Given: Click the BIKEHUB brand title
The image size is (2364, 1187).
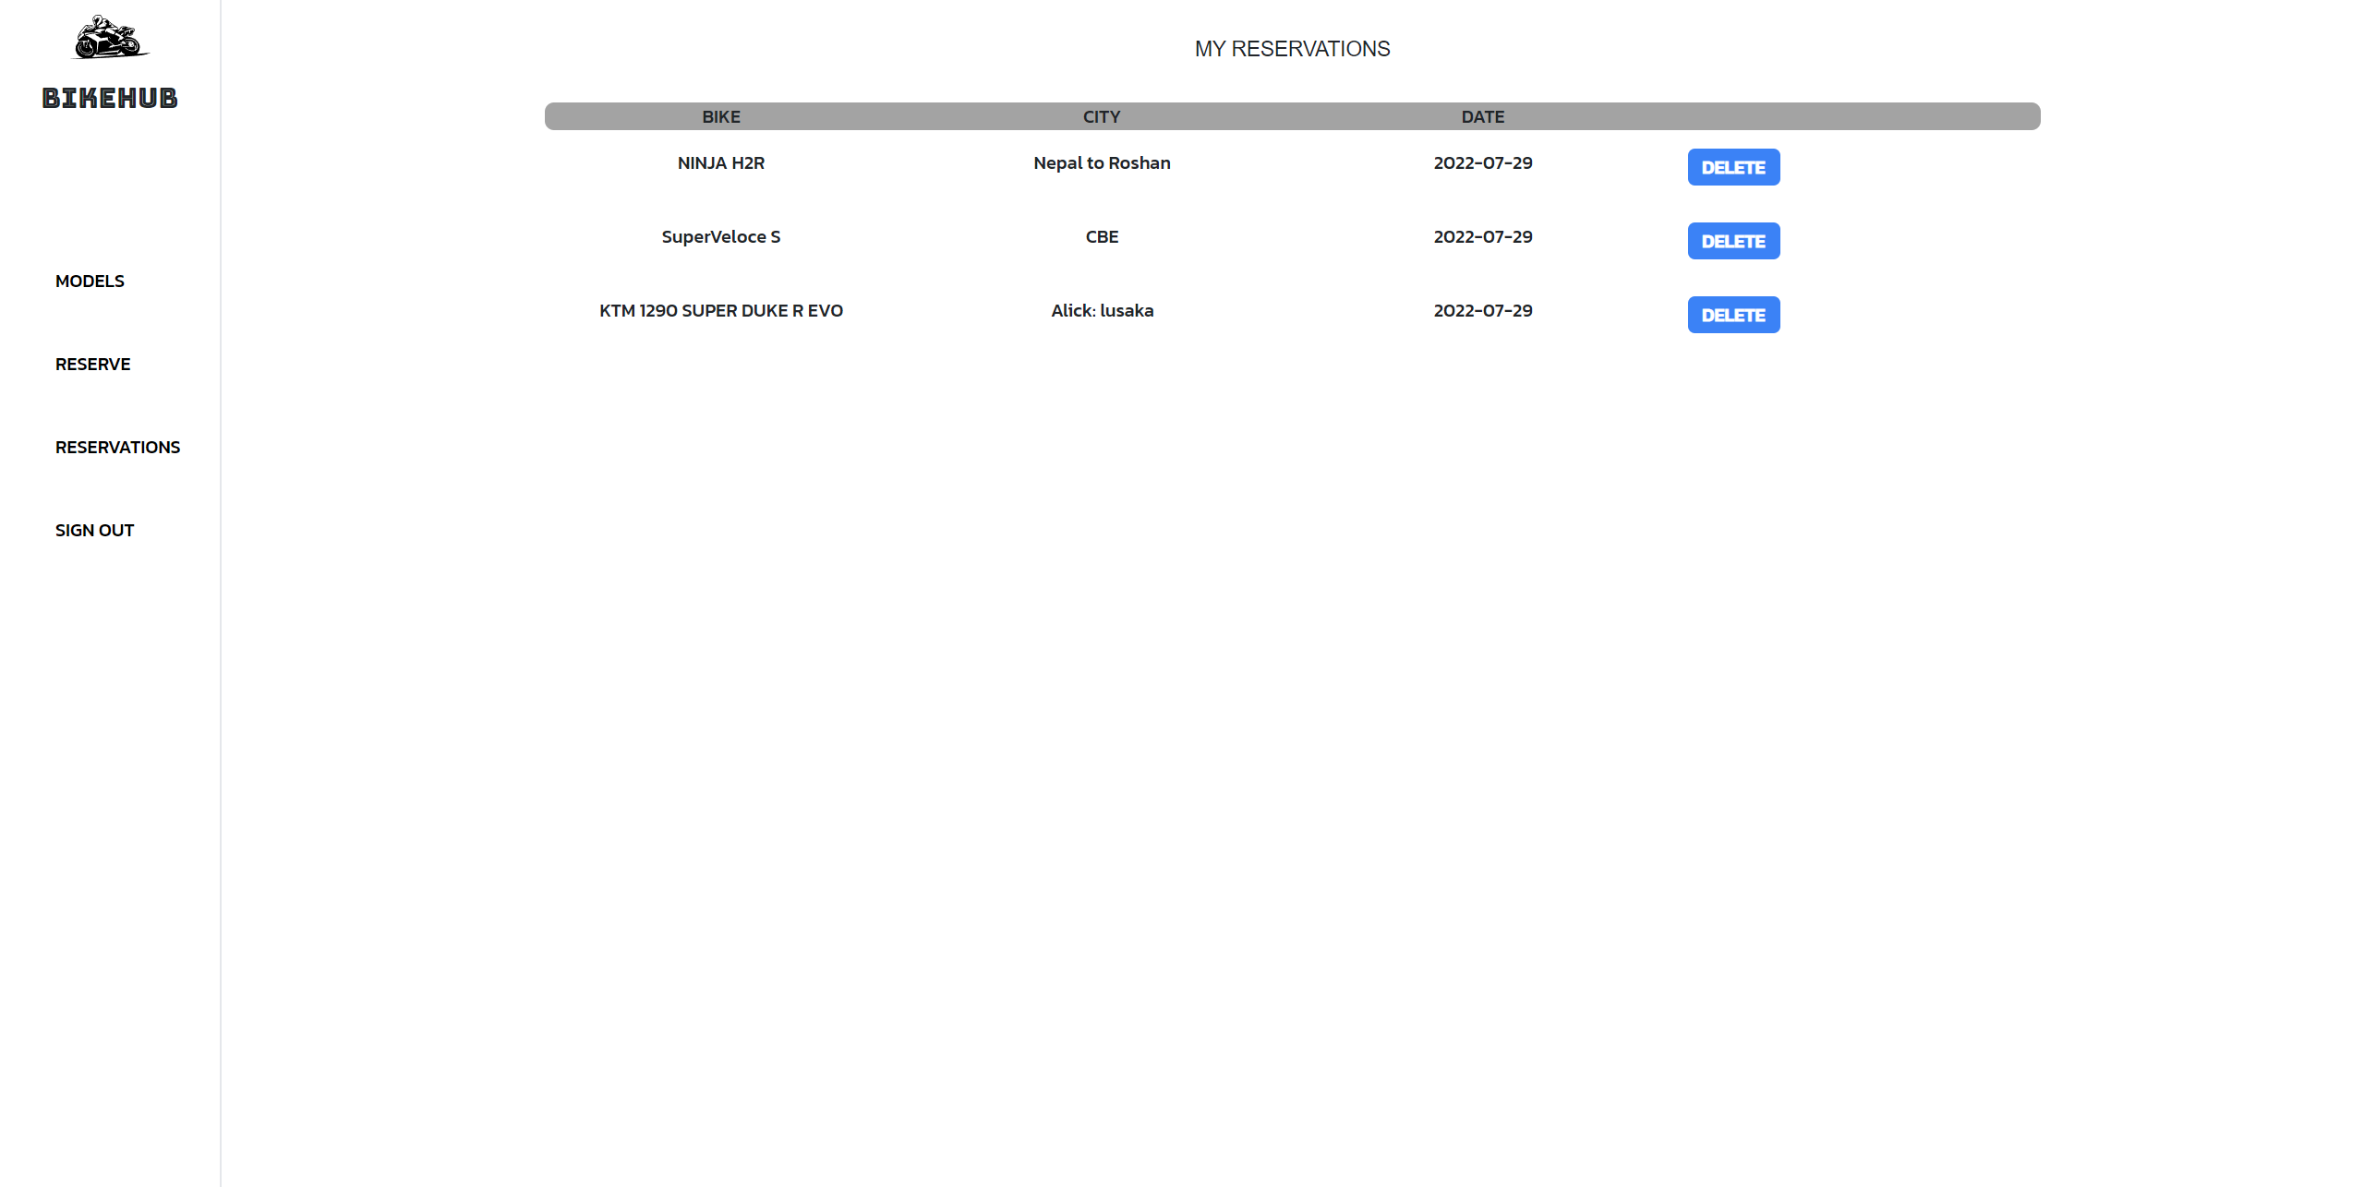Looking at the screenshot, I should 110,98.
